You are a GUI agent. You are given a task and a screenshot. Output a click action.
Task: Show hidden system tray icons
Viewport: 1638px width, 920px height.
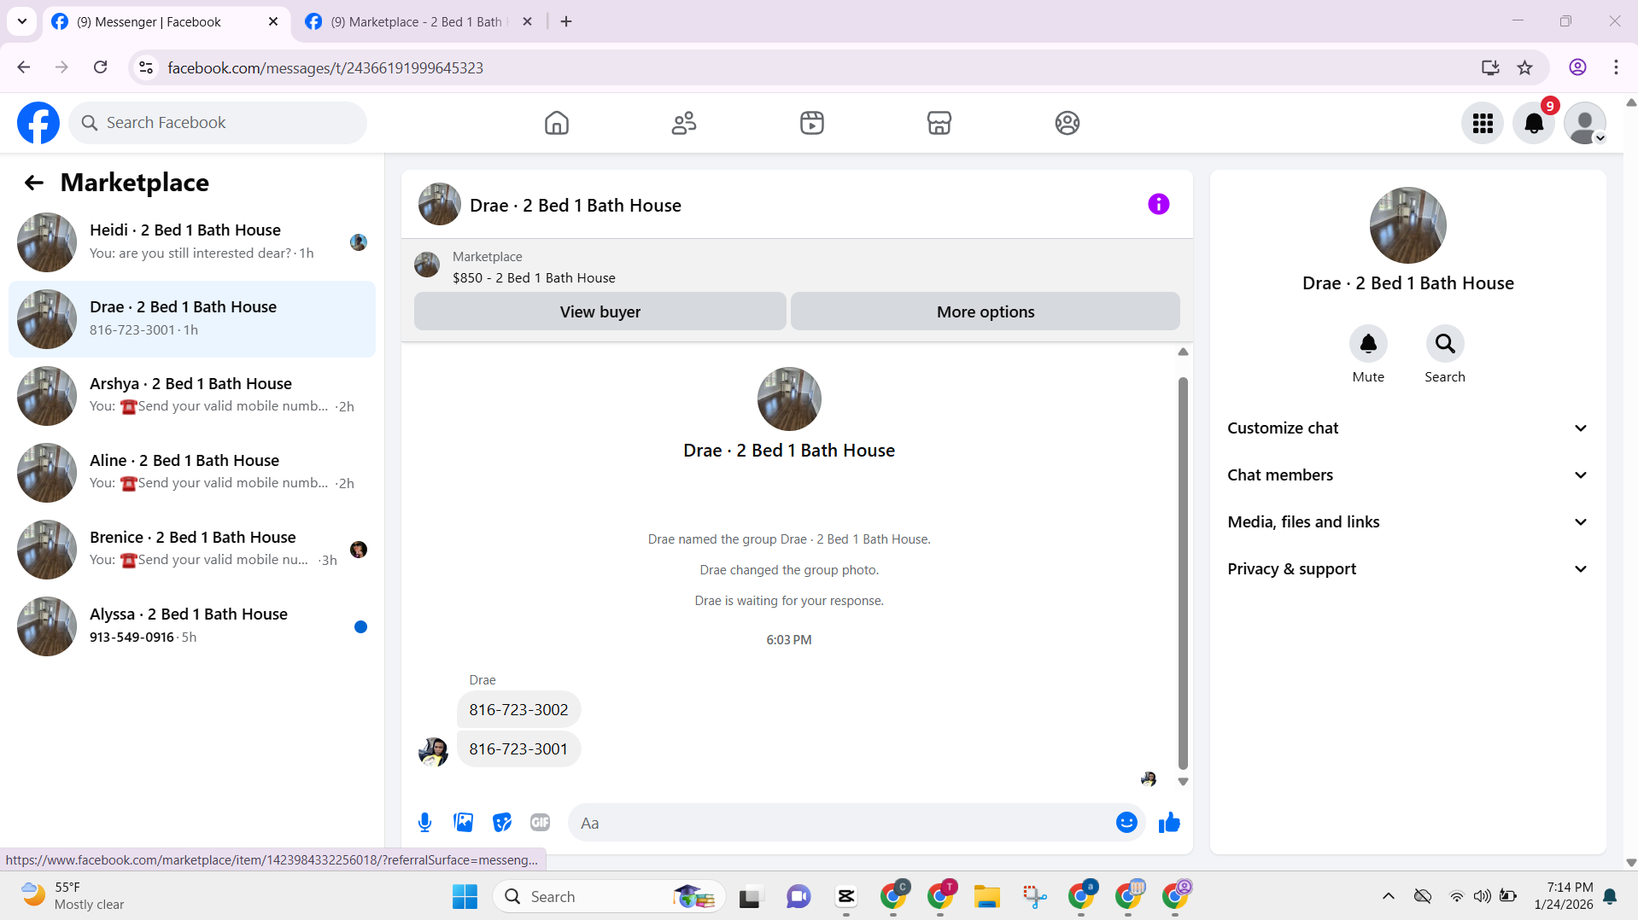(1389, 896)
